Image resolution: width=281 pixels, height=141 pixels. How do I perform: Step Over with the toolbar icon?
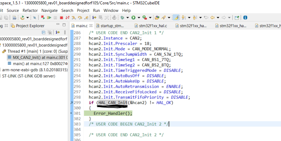80,17
